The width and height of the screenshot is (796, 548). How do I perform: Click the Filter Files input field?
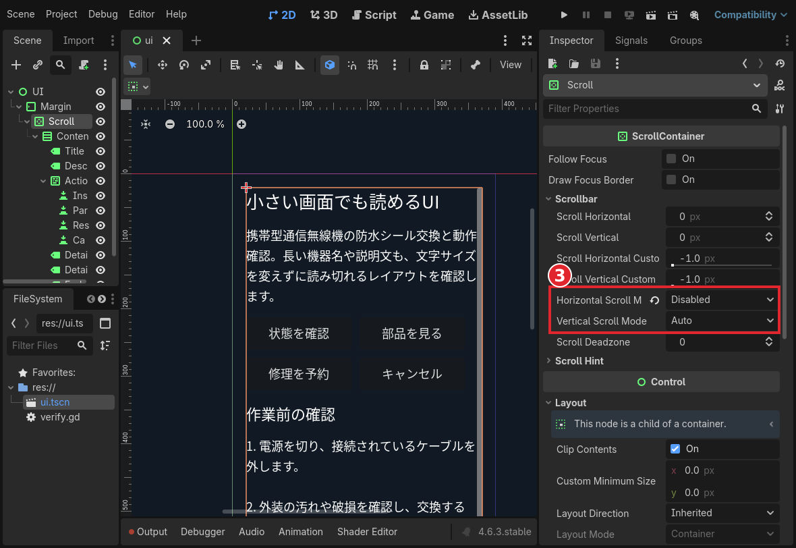click(50, 346)
